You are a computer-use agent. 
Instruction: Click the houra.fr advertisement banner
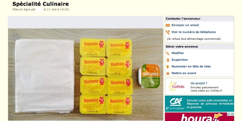(199, 117)
